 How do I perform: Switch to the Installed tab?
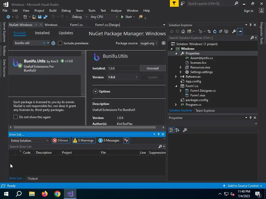[x=42, y=33]
